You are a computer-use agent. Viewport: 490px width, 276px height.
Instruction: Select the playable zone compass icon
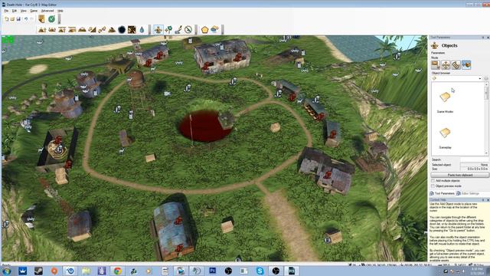tap(188, 30)
